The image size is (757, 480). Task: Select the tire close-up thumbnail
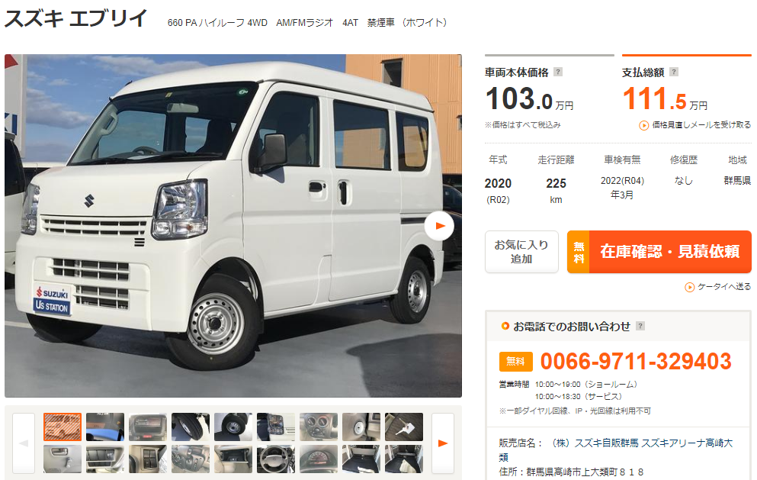(x=191, y=427)
